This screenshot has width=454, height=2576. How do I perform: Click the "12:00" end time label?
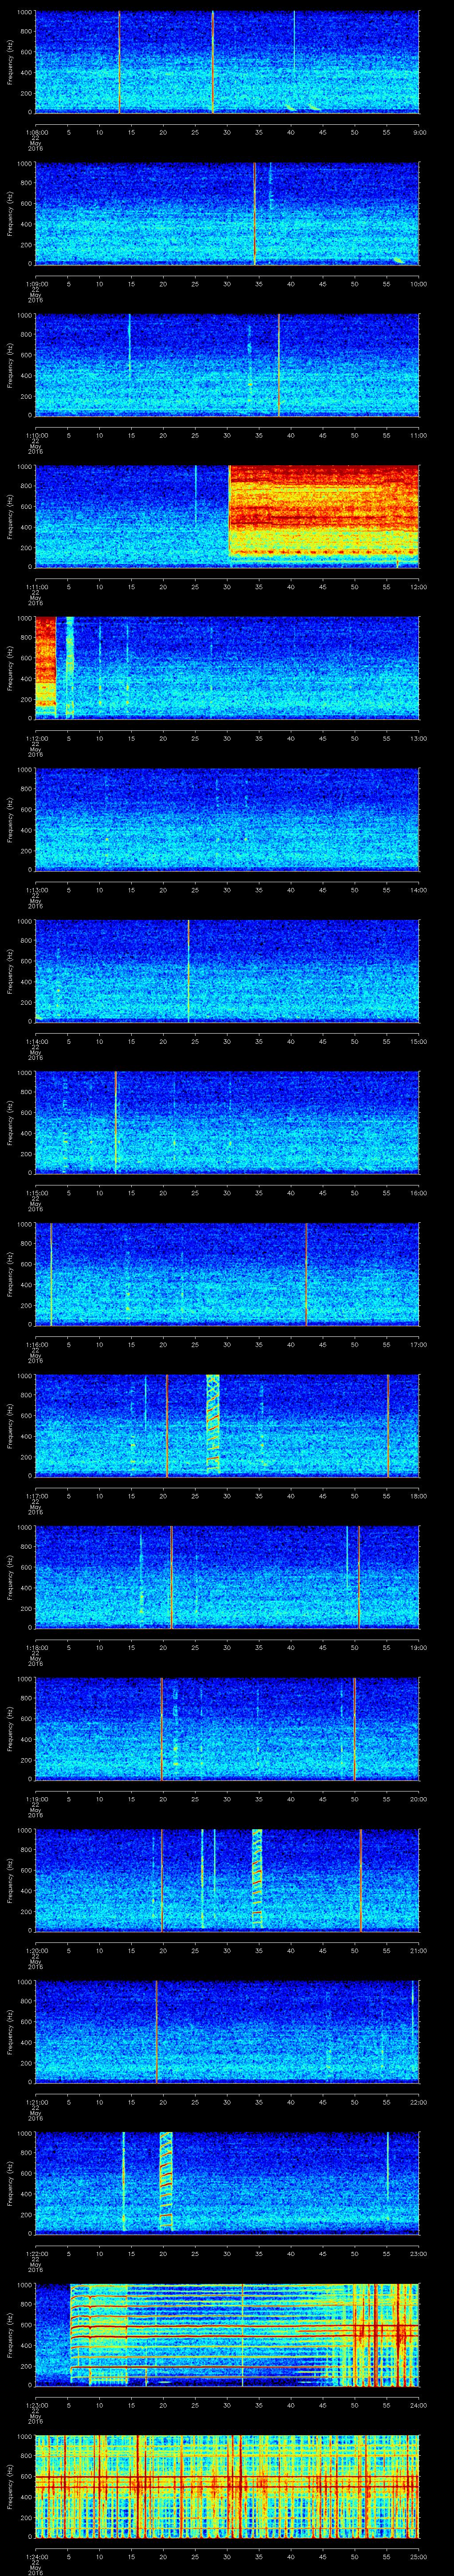(x=419, y=587)
